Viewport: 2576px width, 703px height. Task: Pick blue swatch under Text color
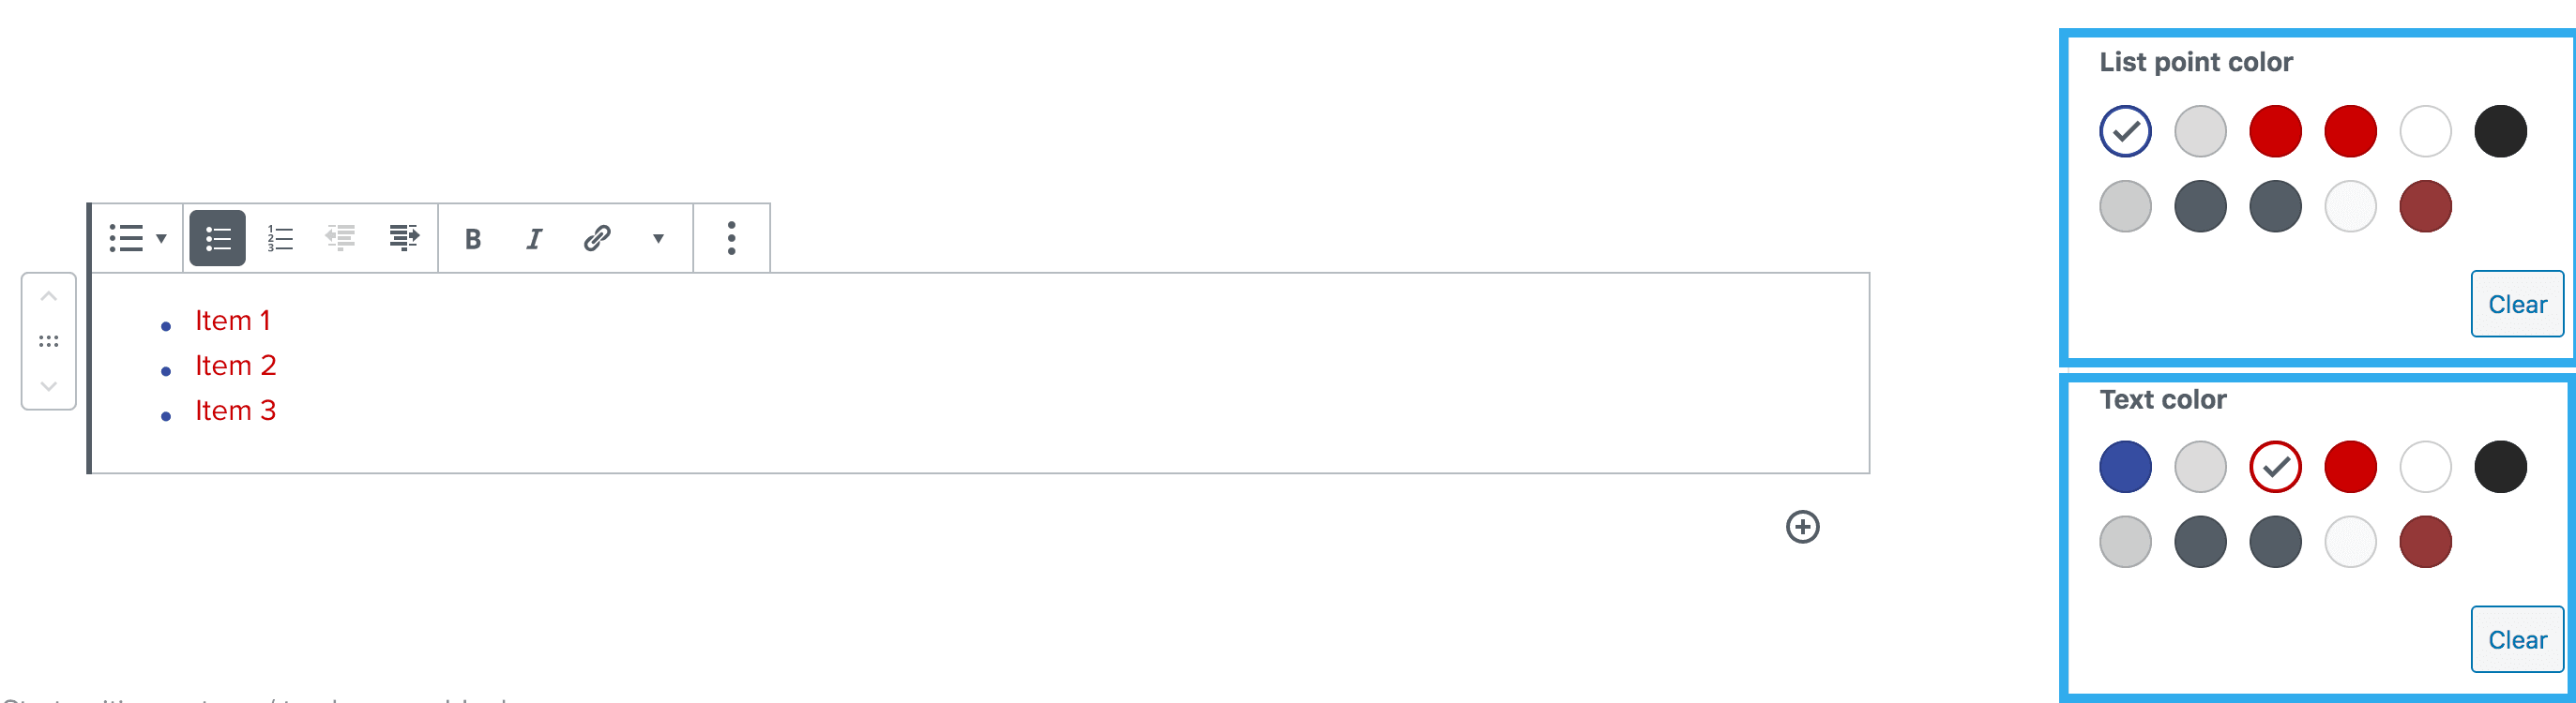pos(2125,467)
